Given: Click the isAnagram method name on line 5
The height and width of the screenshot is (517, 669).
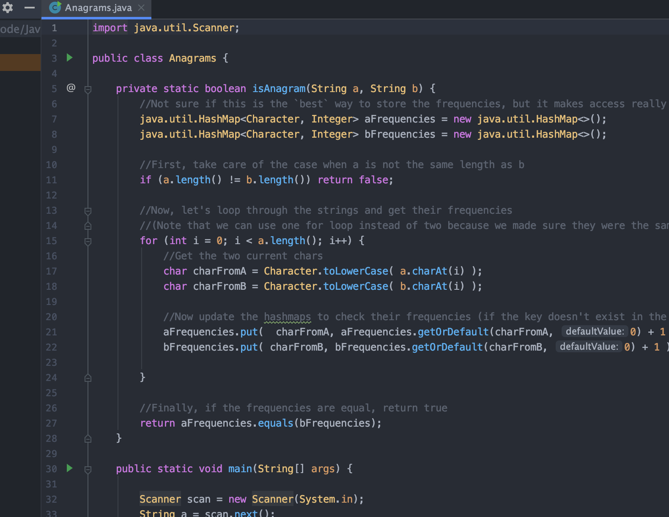Looking at the screenshot, I should 279,89.
